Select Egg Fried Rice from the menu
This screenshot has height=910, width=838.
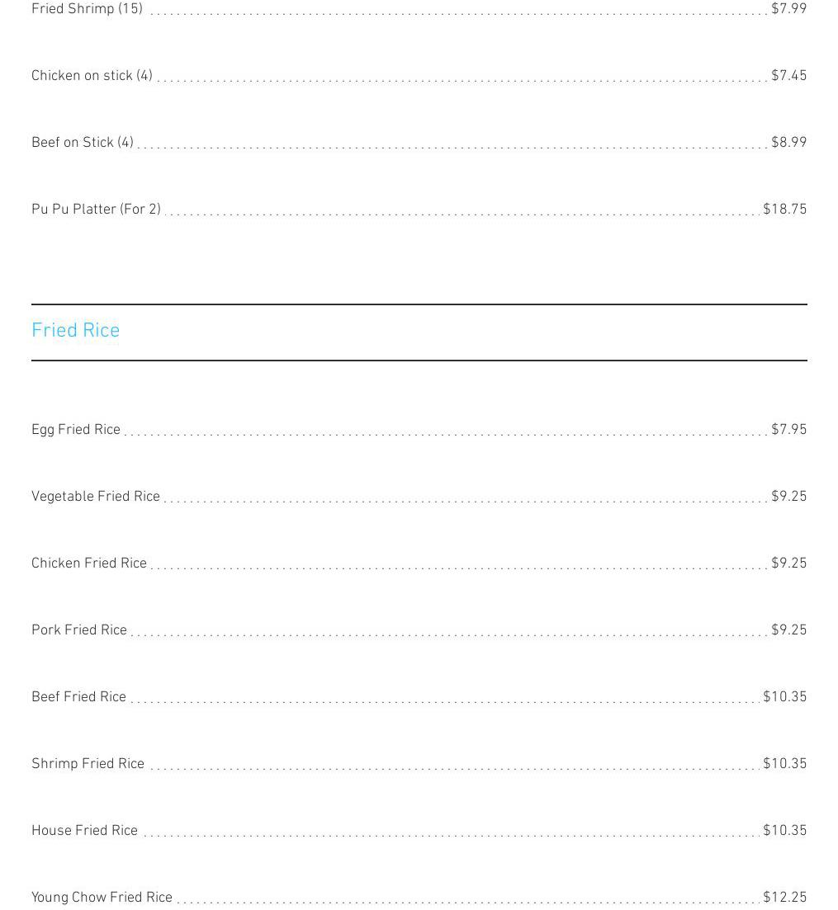click(x=76, y=430)
